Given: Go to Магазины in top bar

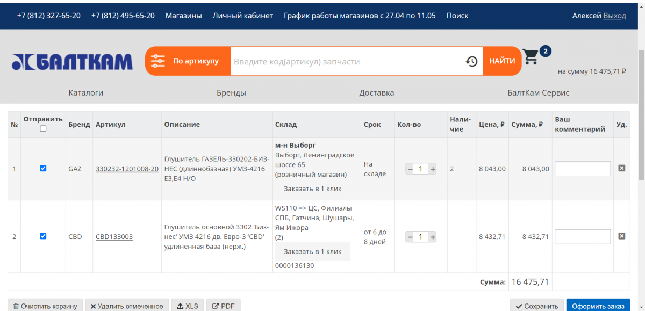Looking at the screenshot, I should (x=184, y=16).
